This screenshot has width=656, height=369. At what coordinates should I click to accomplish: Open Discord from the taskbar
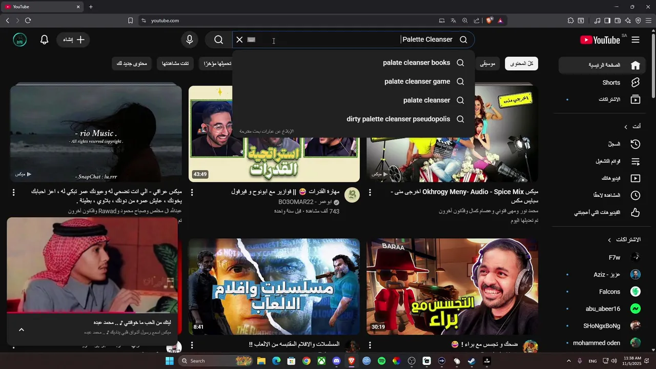pos(336,361)
